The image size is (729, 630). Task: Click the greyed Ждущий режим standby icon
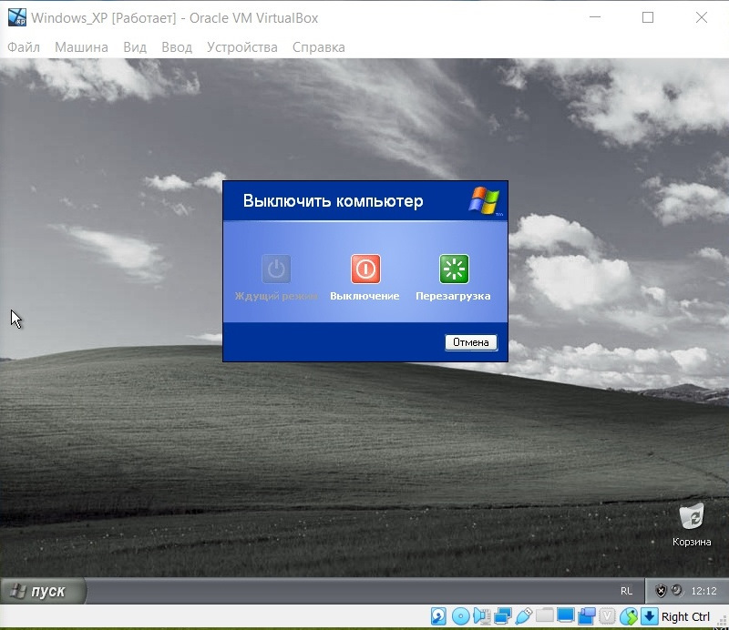276,269
